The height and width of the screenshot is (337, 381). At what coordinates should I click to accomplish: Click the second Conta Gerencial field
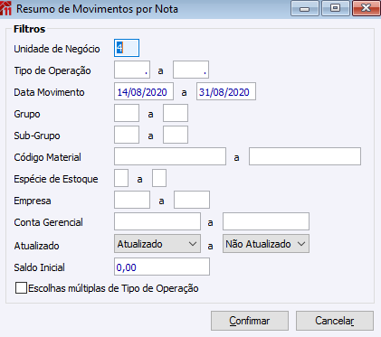266,221
